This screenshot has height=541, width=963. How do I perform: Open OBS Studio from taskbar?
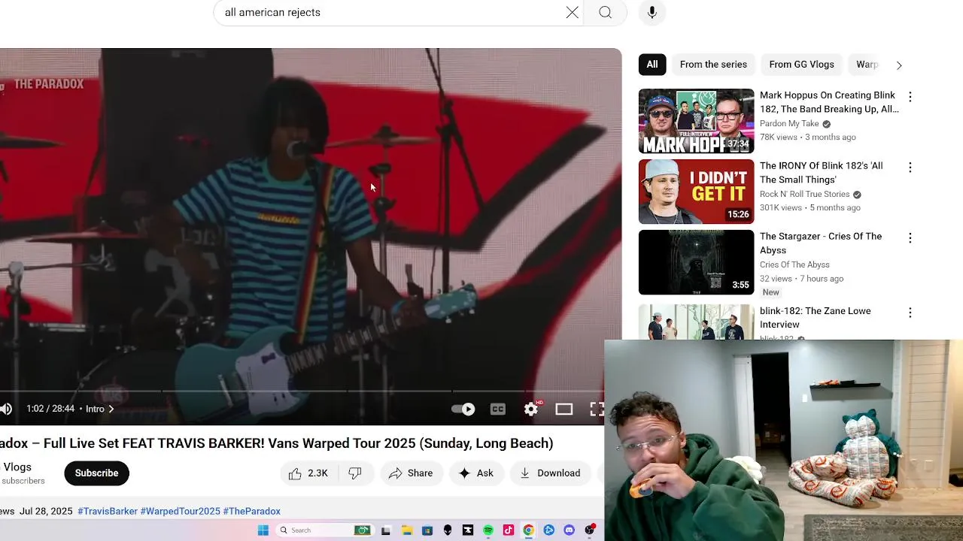click(590, 530)
